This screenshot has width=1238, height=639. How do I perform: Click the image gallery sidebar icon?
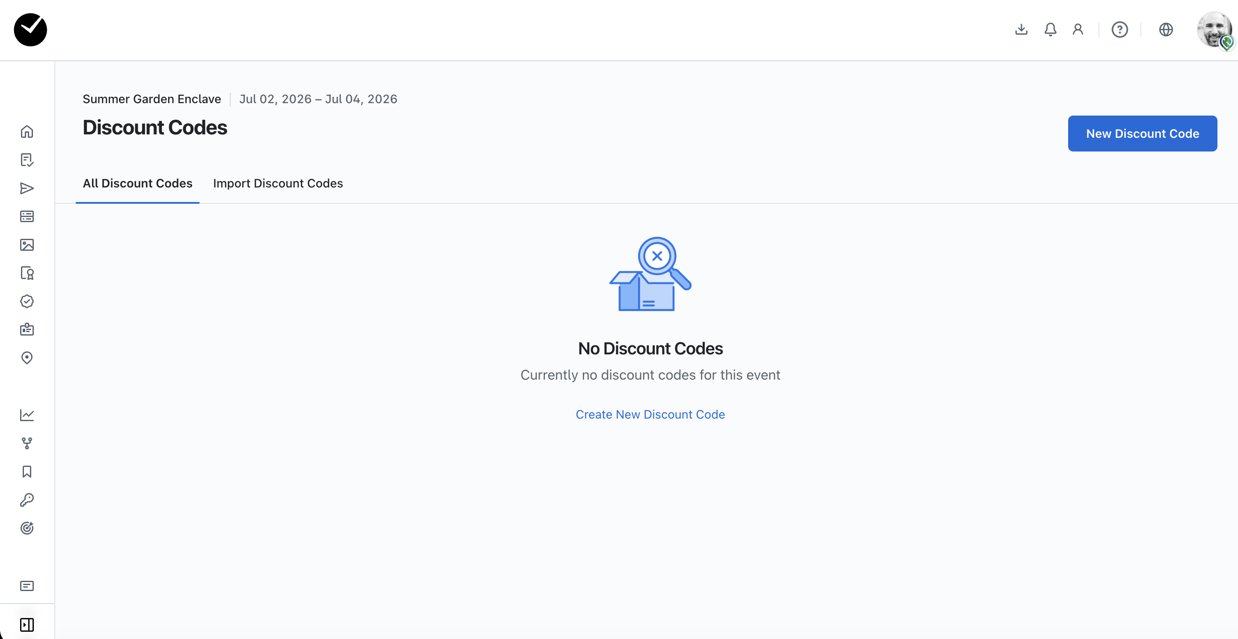click(x=27, y=245)
